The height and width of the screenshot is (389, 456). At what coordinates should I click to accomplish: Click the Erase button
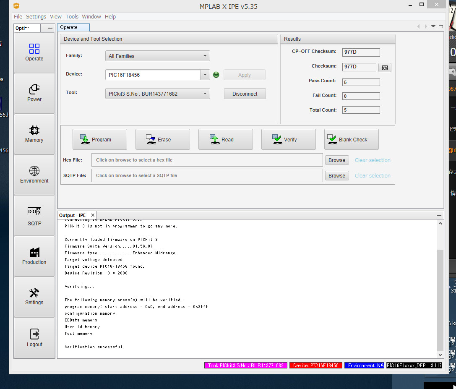click(163, 139)
